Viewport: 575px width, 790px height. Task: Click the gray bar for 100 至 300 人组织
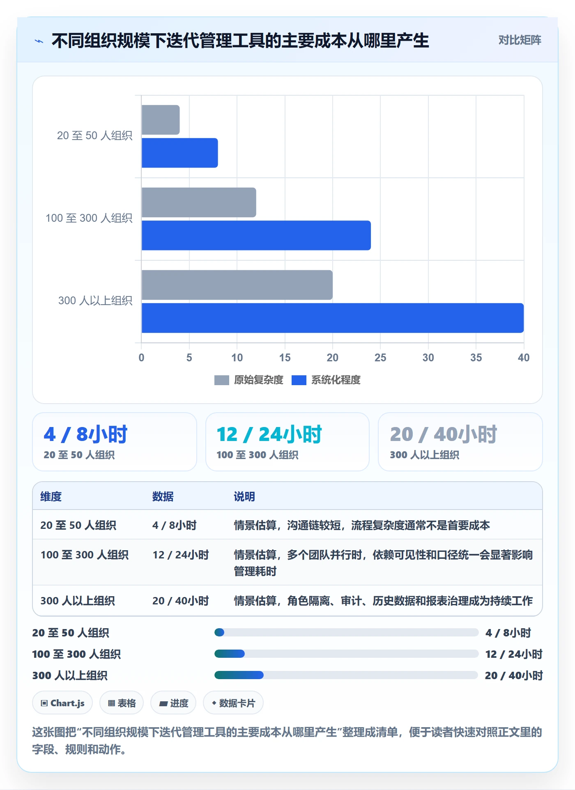199,202
